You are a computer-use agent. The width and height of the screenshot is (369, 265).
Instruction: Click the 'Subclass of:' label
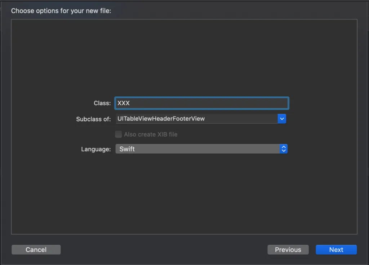tap(93, 119)
